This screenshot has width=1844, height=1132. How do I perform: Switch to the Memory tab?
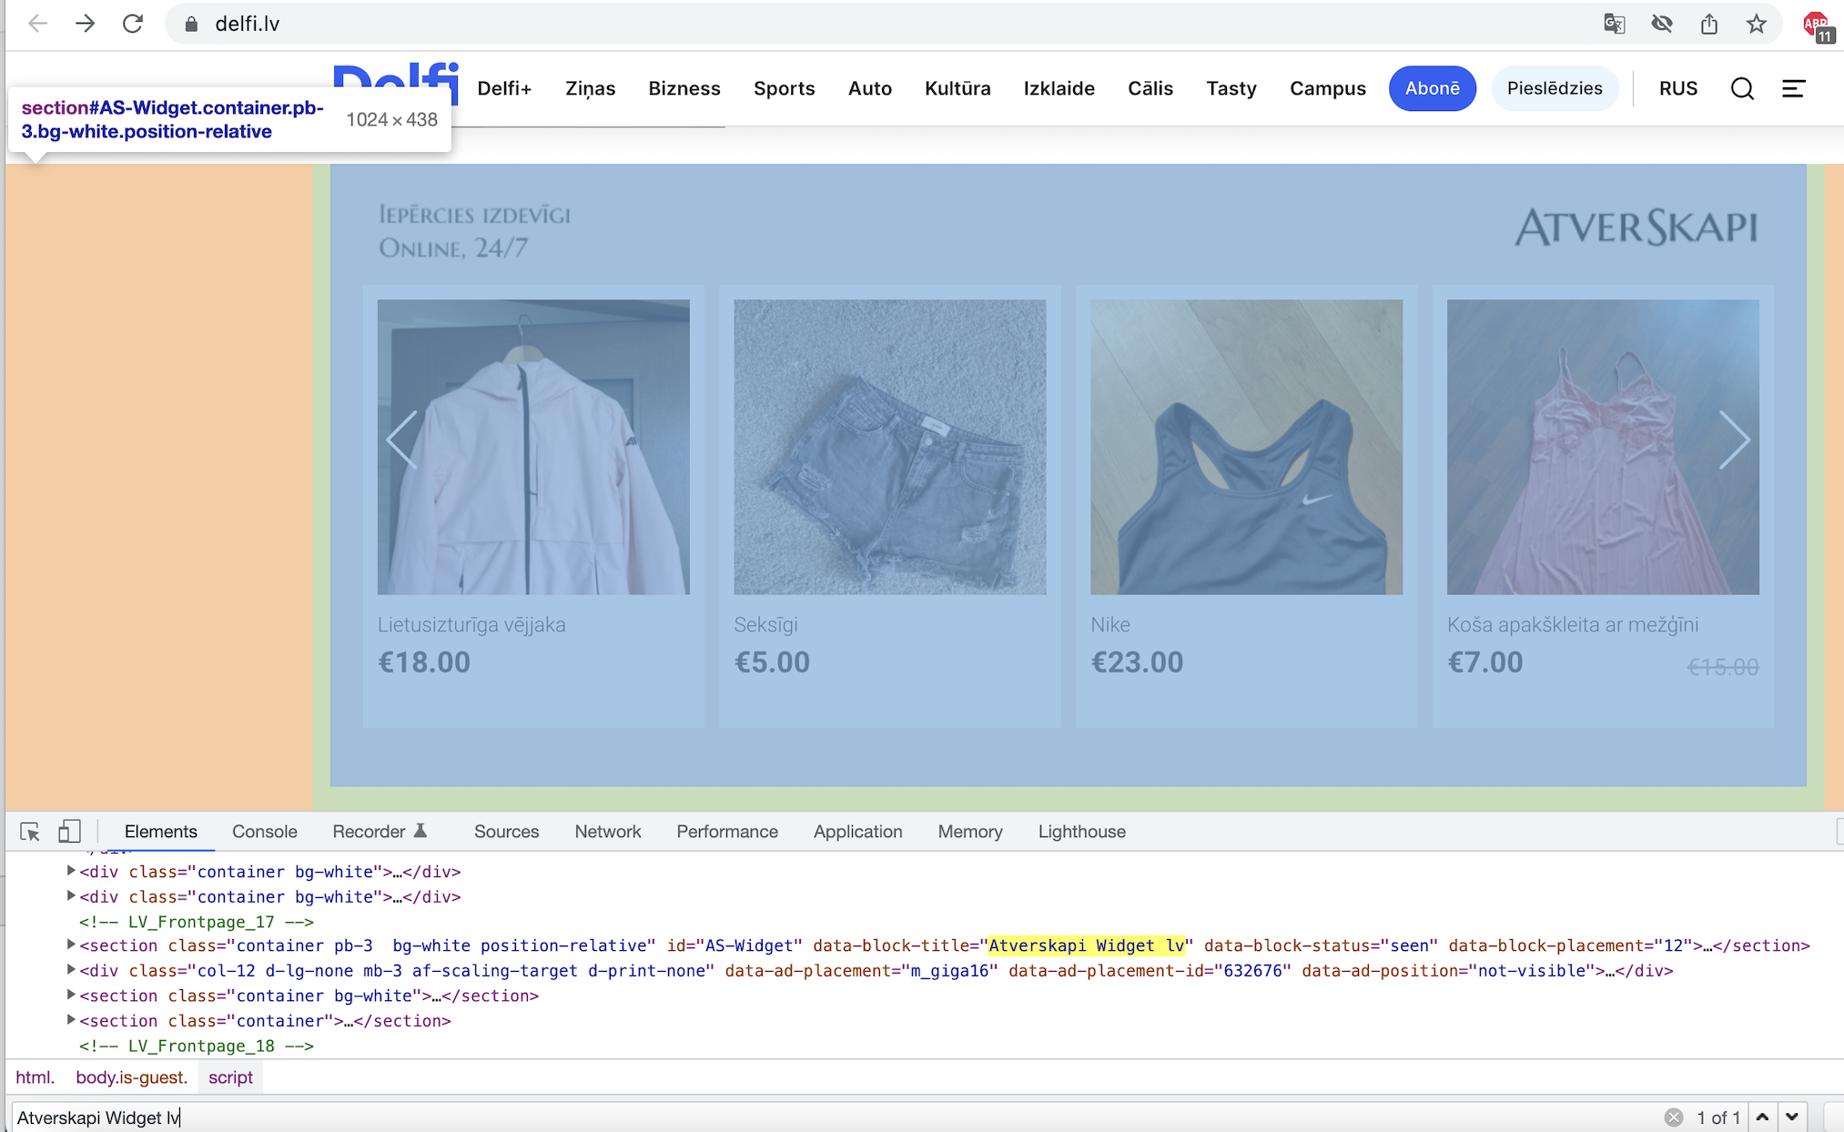[x=969, y=832]
